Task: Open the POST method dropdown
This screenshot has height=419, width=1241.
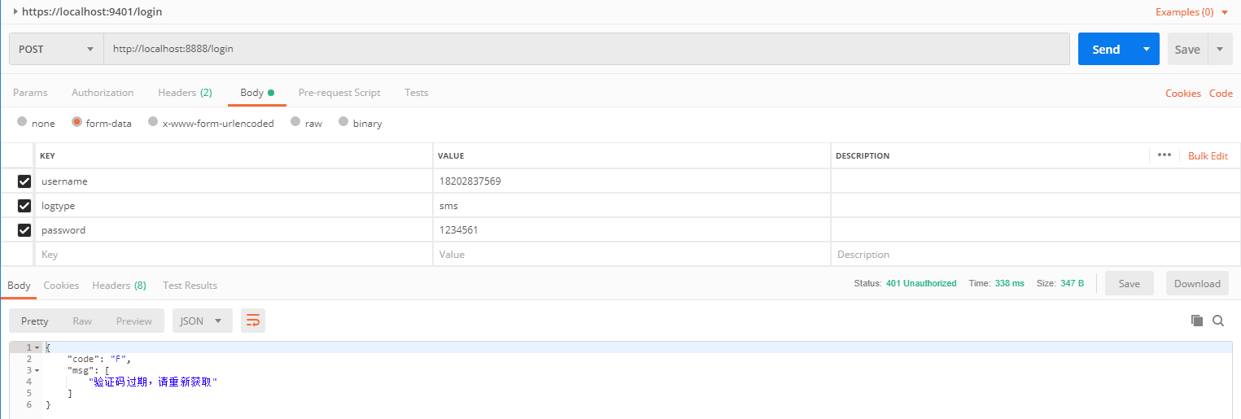Action: click(x=56, y=49)
